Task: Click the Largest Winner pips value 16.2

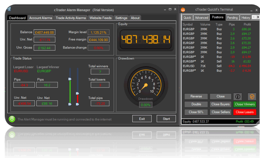Action: (47, 85)
